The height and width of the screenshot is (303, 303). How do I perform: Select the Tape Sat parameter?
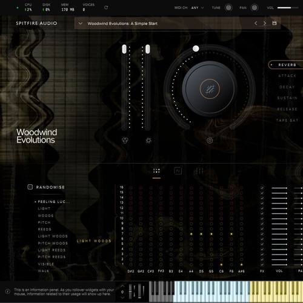click(287, 121)
